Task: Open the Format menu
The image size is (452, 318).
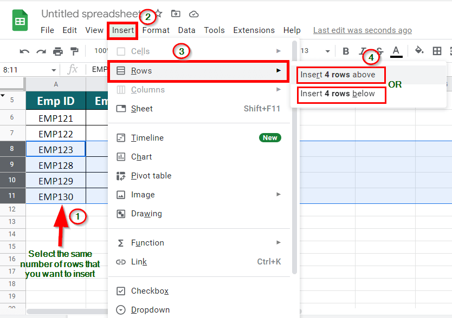Action: (x=156, y=30)
